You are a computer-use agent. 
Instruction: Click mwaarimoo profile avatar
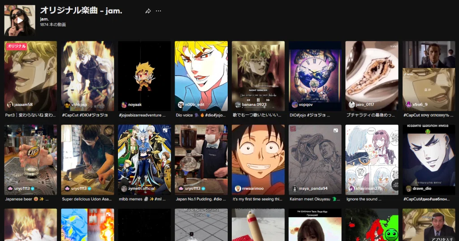238,188
